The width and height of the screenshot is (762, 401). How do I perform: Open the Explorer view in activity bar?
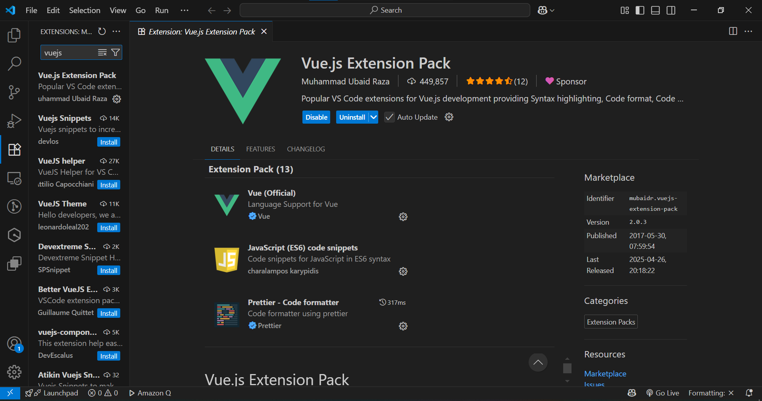[x=14, y=35]
